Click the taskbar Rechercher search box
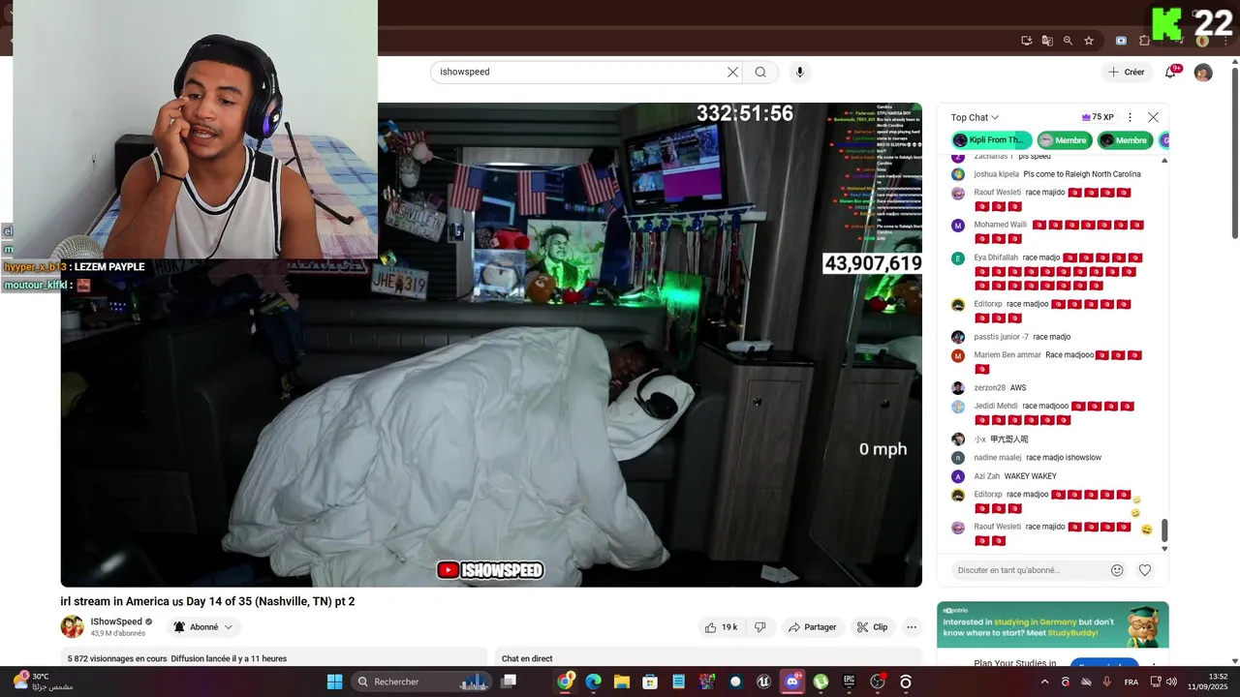1240x697 pixels. [x=421, y=682]
